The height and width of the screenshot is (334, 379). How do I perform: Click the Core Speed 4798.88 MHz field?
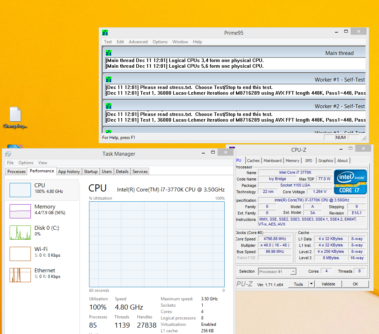(x=275, y=239)
